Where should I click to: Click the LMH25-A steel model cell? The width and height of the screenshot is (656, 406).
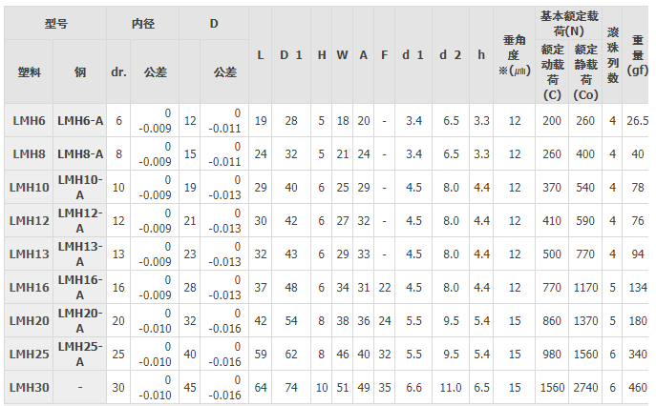click(x=80, y=354)
